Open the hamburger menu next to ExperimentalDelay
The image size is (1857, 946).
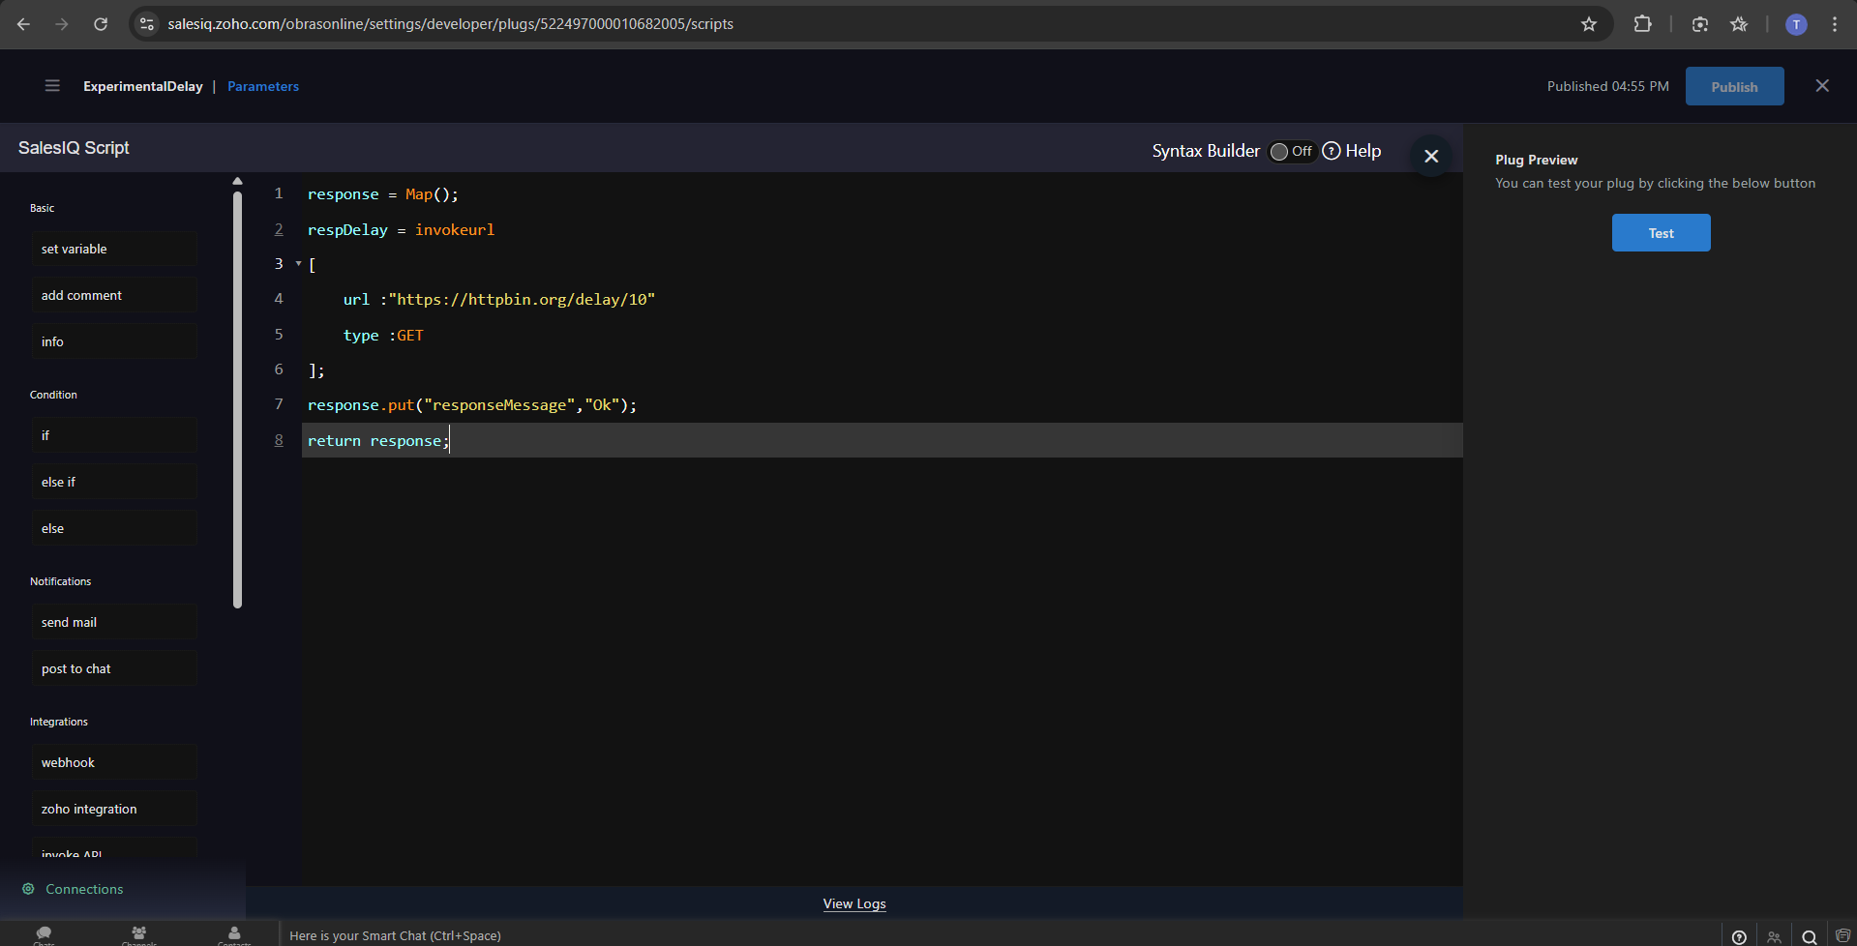click(52, 86)
